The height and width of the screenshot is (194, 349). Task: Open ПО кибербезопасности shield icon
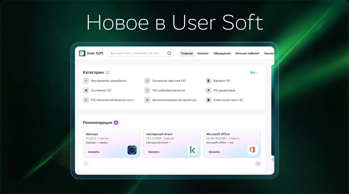(x=147, y=90)
